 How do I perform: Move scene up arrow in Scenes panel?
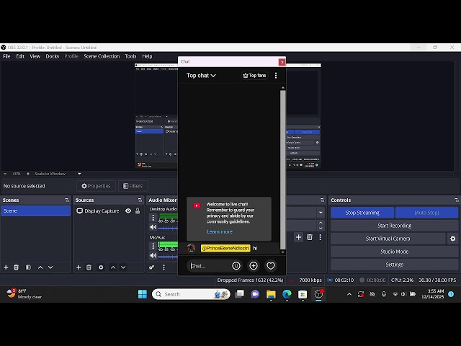(x=40, y=267)
